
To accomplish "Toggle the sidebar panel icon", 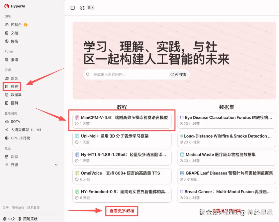I will (73, 8).
